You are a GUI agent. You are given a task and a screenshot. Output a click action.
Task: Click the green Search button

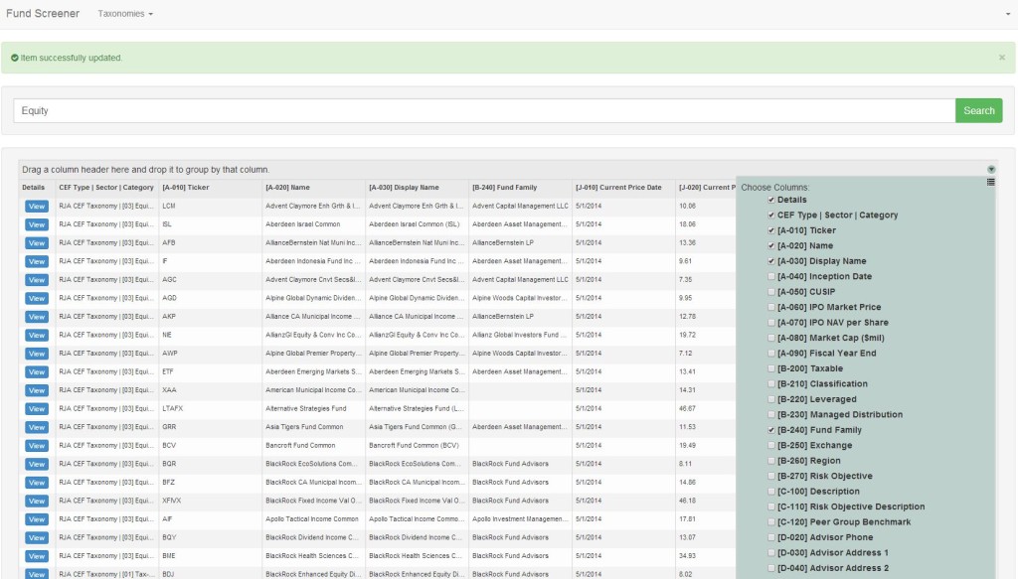(978, 111)
